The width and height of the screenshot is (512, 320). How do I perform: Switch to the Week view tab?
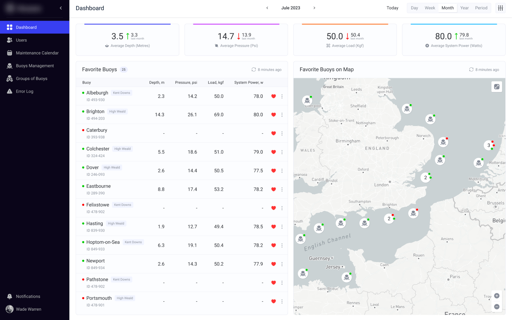click(430, 8)
